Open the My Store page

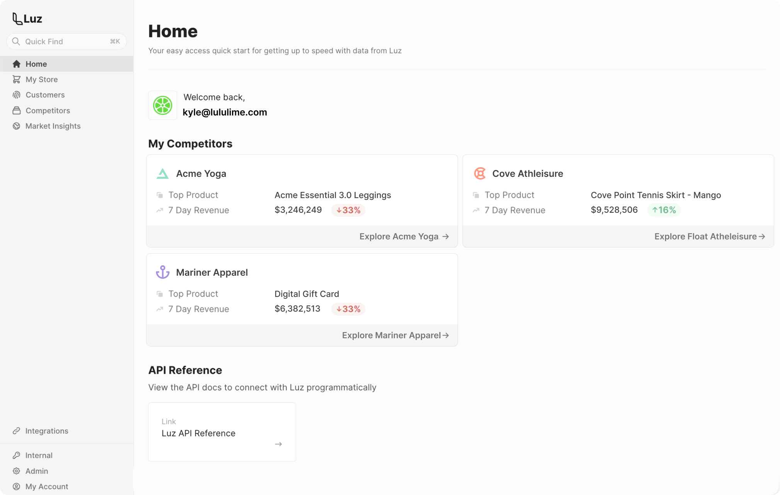(x=42, y=80)
